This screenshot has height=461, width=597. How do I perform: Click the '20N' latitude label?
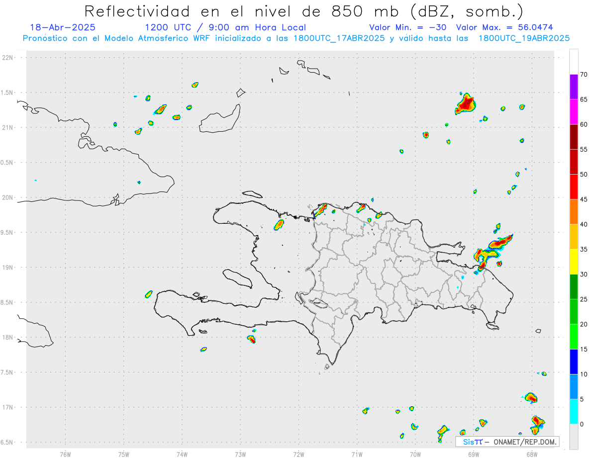click(8, 197)
